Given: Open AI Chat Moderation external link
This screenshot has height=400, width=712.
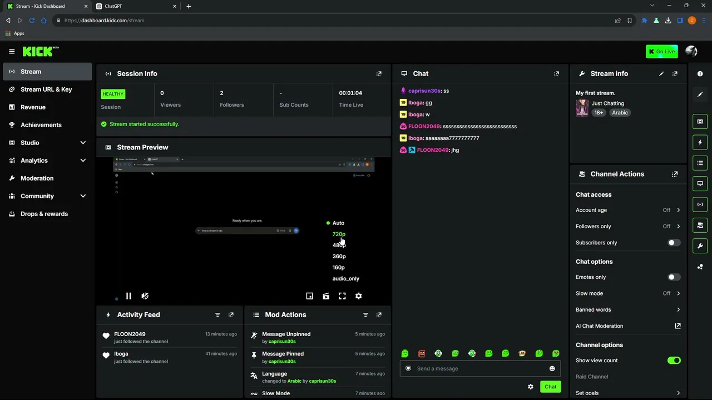Looking at the screenshot, I should click(x=678, y=326).
